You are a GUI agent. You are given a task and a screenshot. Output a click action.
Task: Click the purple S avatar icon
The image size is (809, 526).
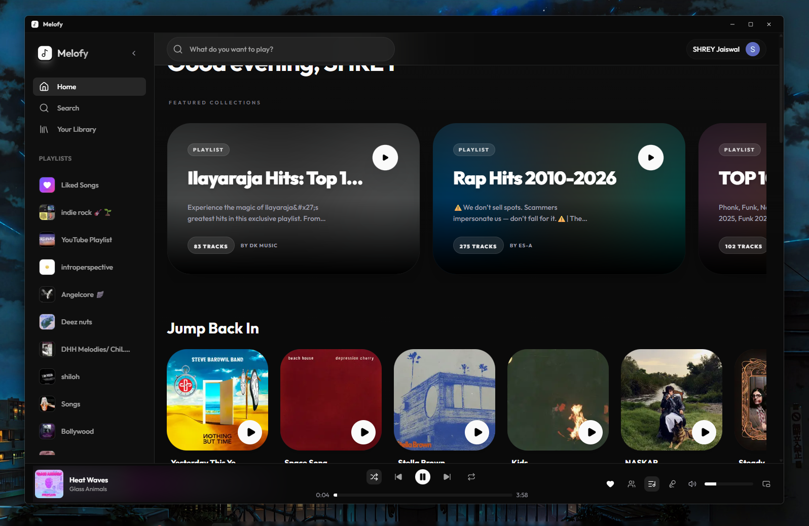(x=753, y=49)
